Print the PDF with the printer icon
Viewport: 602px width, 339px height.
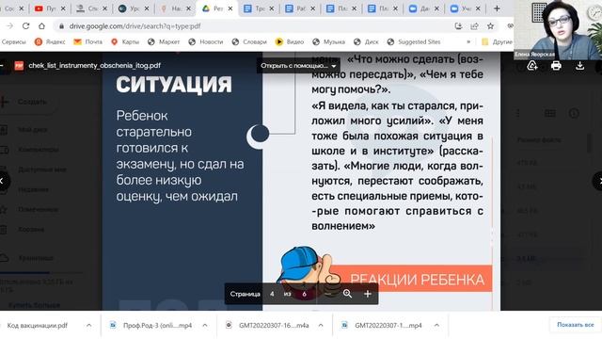[556, 66]
